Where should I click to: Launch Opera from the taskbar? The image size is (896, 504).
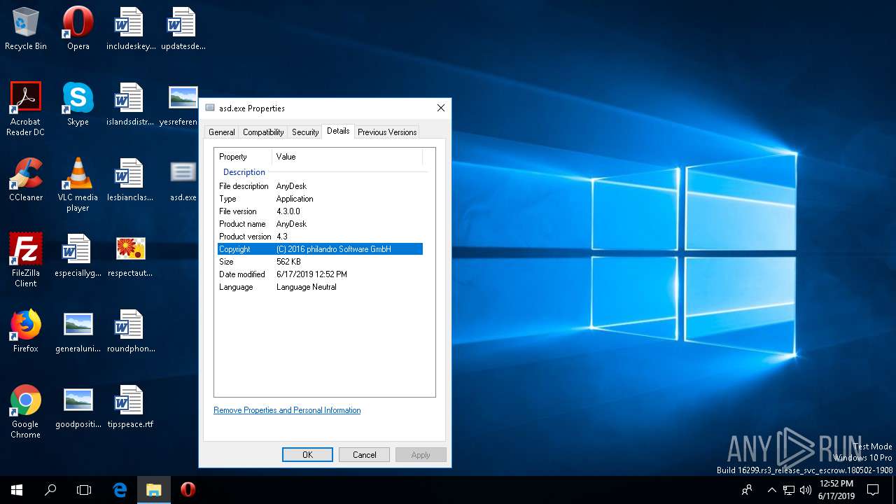188,490
